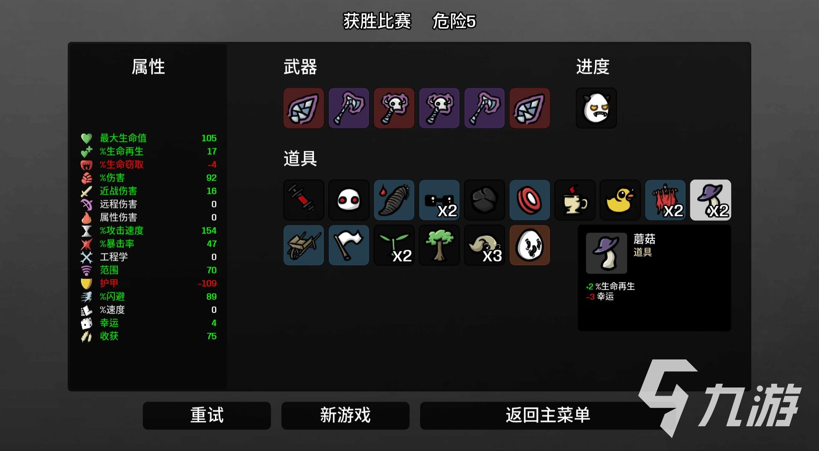Image resolution: width=819 pixels, height=451 pixels.
Task: Click the 重试 retry button
Action: coord(207,415)
